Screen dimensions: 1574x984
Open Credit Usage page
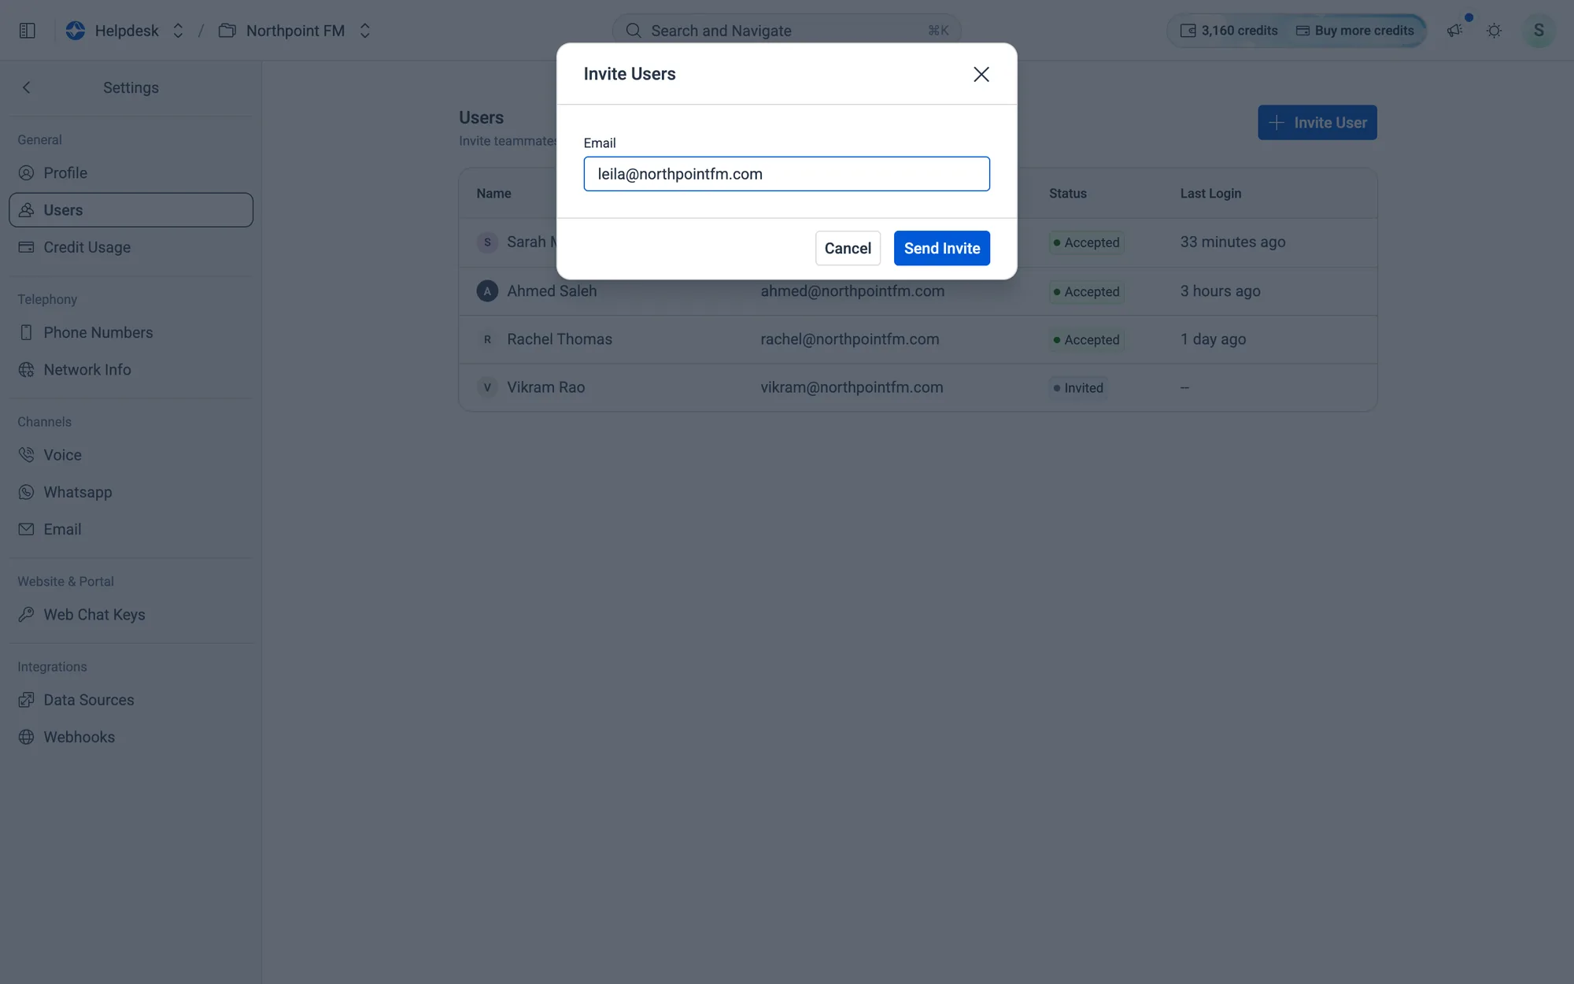(131, 247)
